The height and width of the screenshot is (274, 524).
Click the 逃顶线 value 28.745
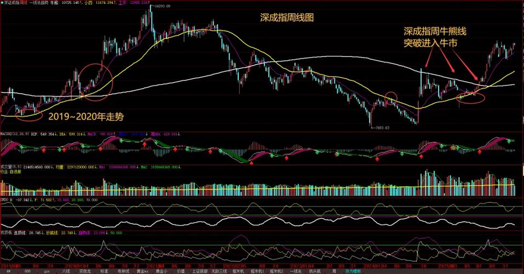click(x=34, y=232)
